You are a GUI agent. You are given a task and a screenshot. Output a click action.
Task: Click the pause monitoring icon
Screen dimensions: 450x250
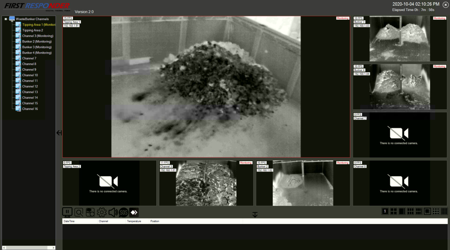67,212
